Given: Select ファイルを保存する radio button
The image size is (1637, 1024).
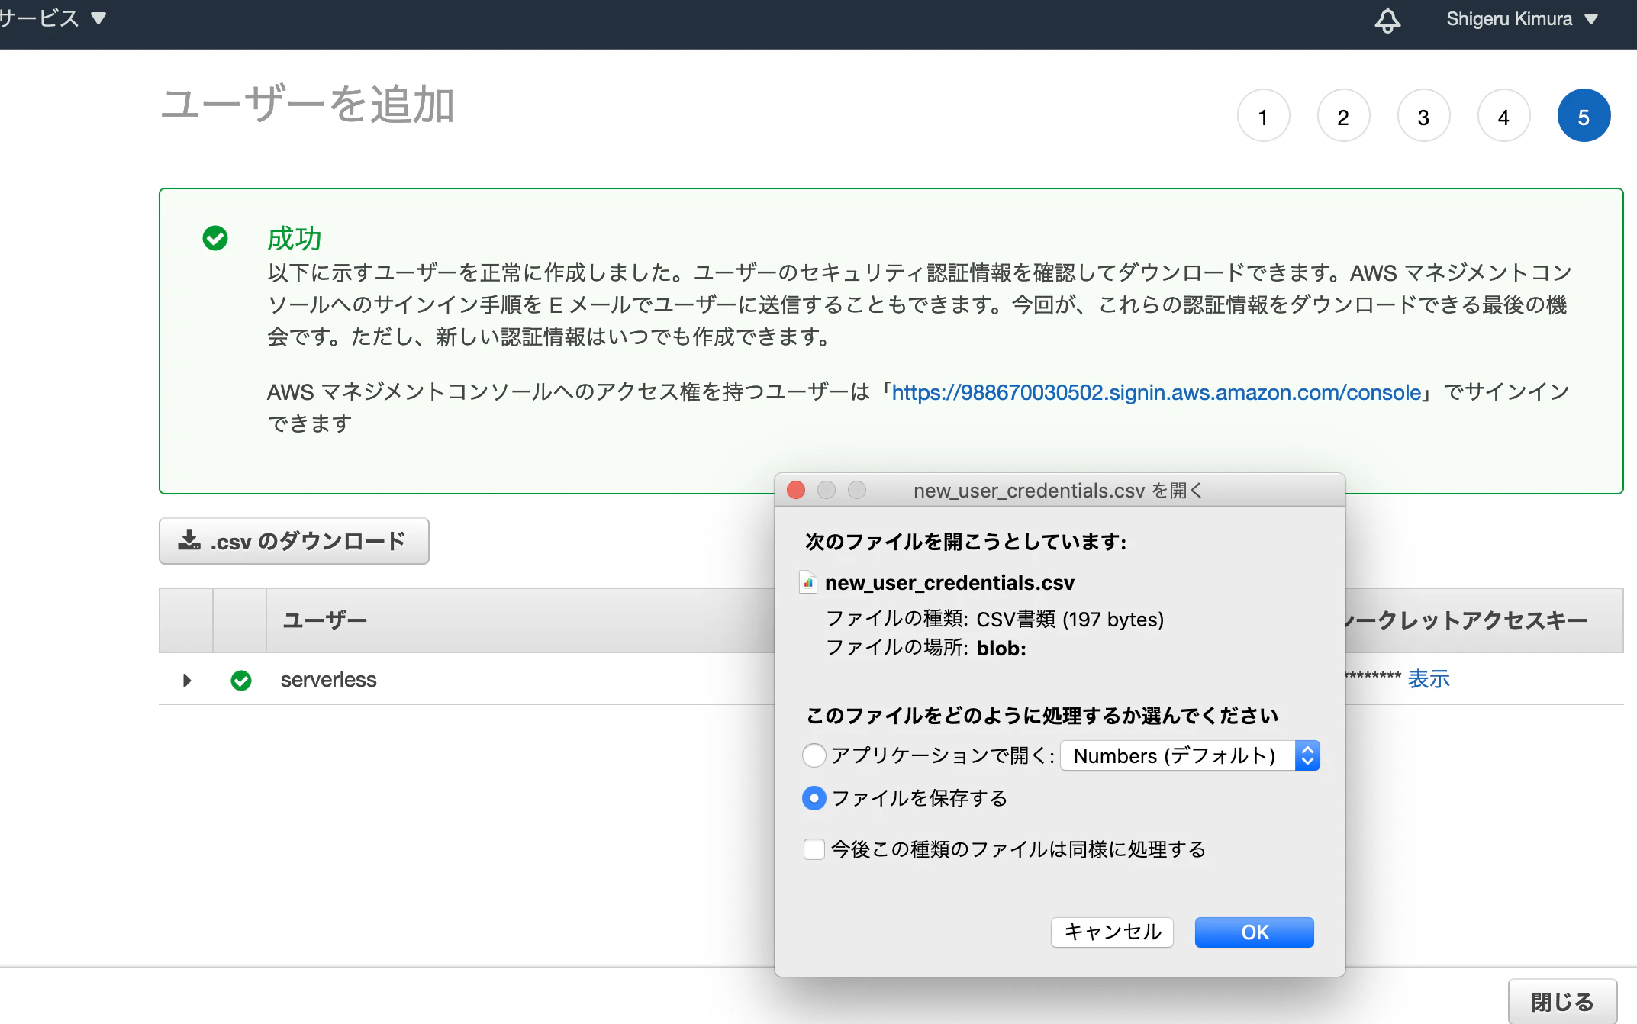Looking at the screenshot, I should coord(814,798).
